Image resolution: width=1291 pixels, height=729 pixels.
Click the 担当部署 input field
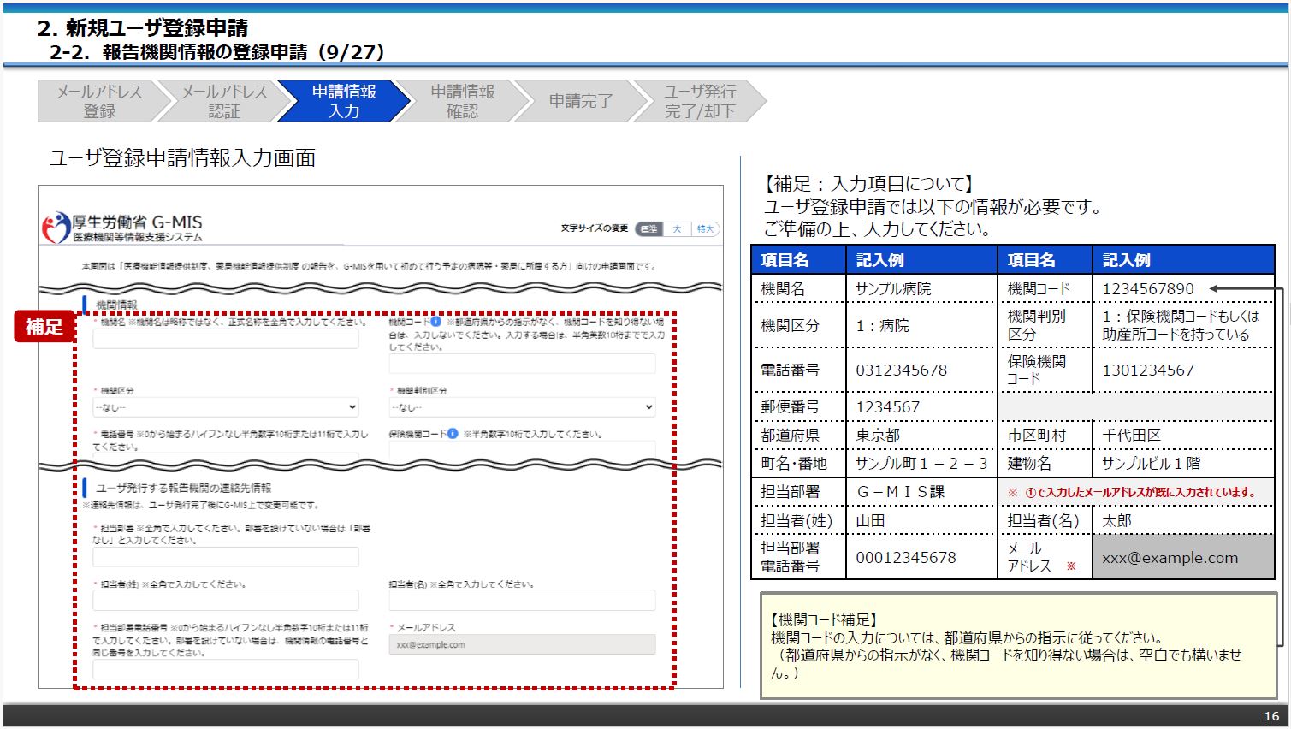226,557
